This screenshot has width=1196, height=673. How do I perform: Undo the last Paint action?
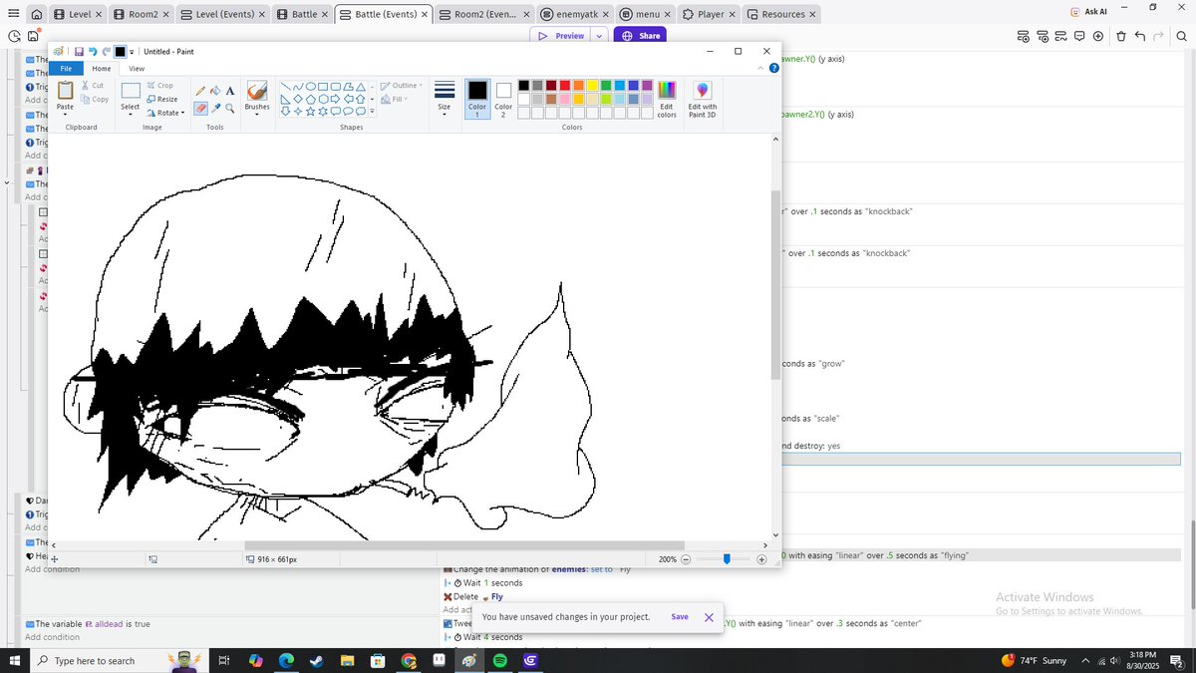coord(93,51)
